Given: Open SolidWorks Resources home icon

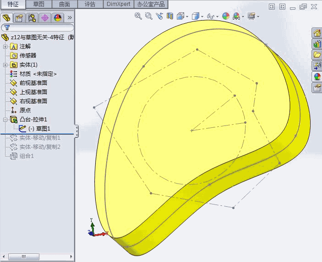Looking at the screenshot, I should (317, 33).
